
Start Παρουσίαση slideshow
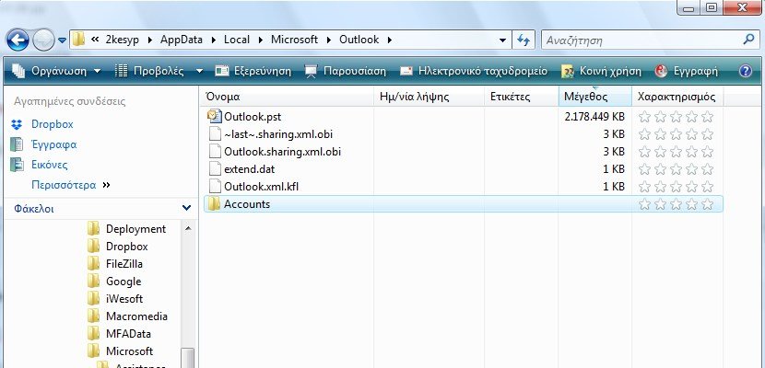pyautogui.click(x=345, y=71)
